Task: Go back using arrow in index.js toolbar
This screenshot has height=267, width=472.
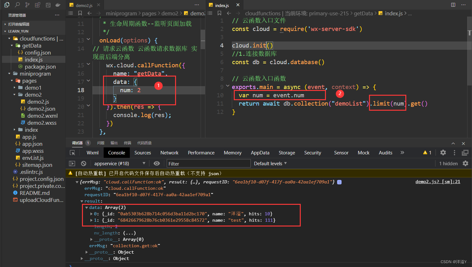Action: point(229,13)
